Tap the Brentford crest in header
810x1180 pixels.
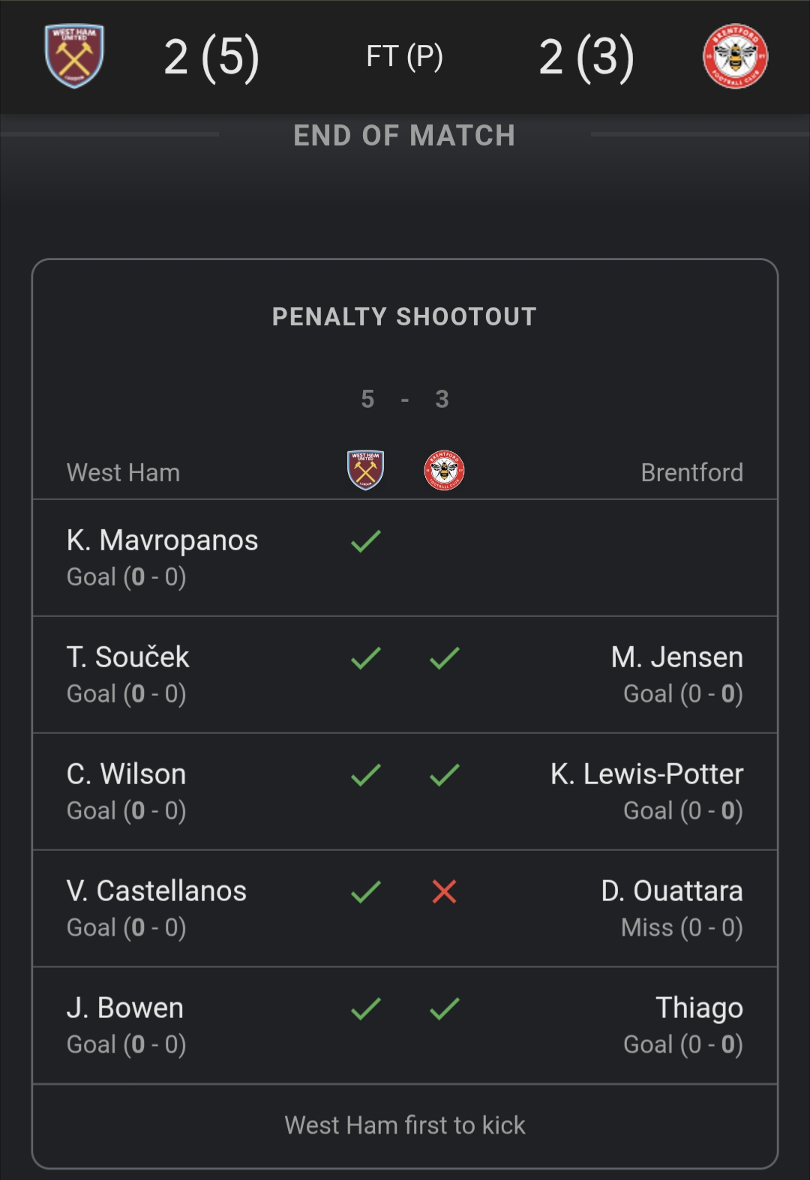pyautogui.click(x=735, y=56)
